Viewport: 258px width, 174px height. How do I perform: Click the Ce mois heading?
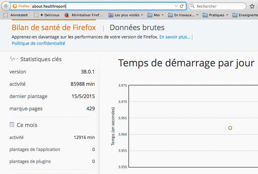click(27, 125)
